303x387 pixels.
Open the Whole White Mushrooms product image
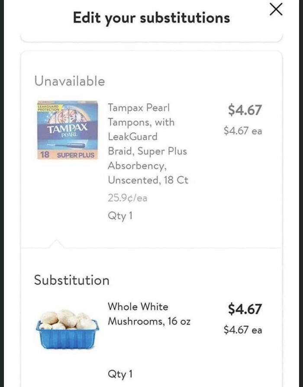[67, 330]
